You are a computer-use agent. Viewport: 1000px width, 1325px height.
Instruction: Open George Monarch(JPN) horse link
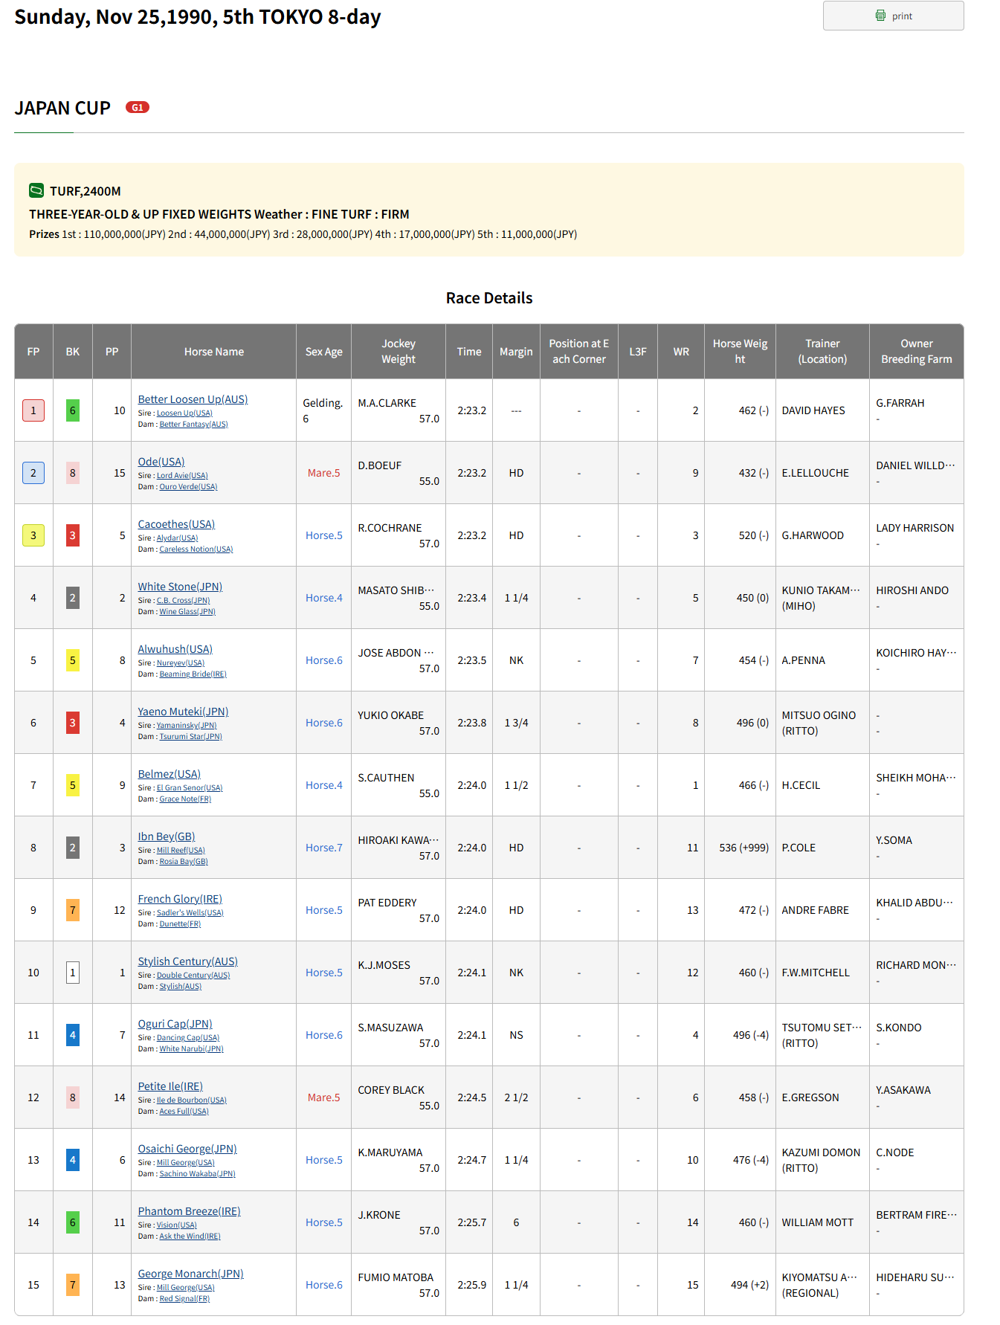[190, 1274]
